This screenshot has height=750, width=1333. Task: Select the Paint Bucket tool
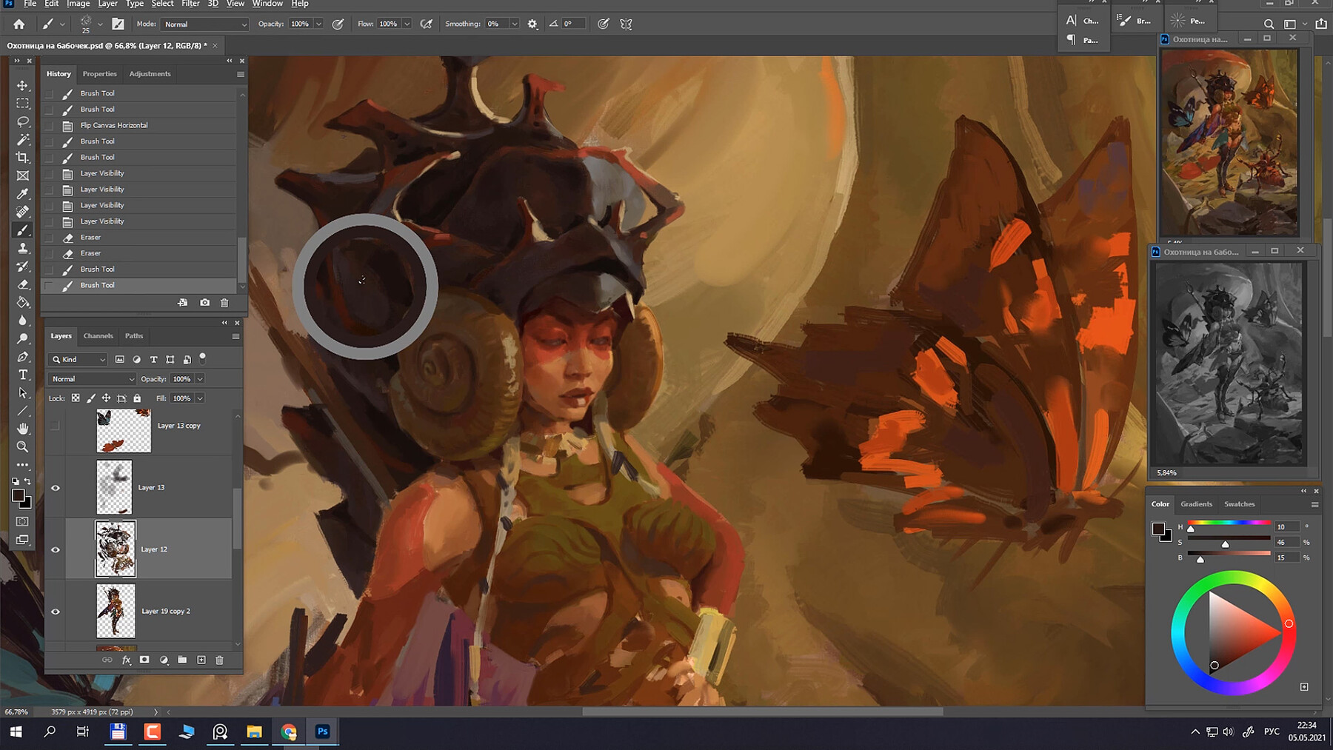22,302
